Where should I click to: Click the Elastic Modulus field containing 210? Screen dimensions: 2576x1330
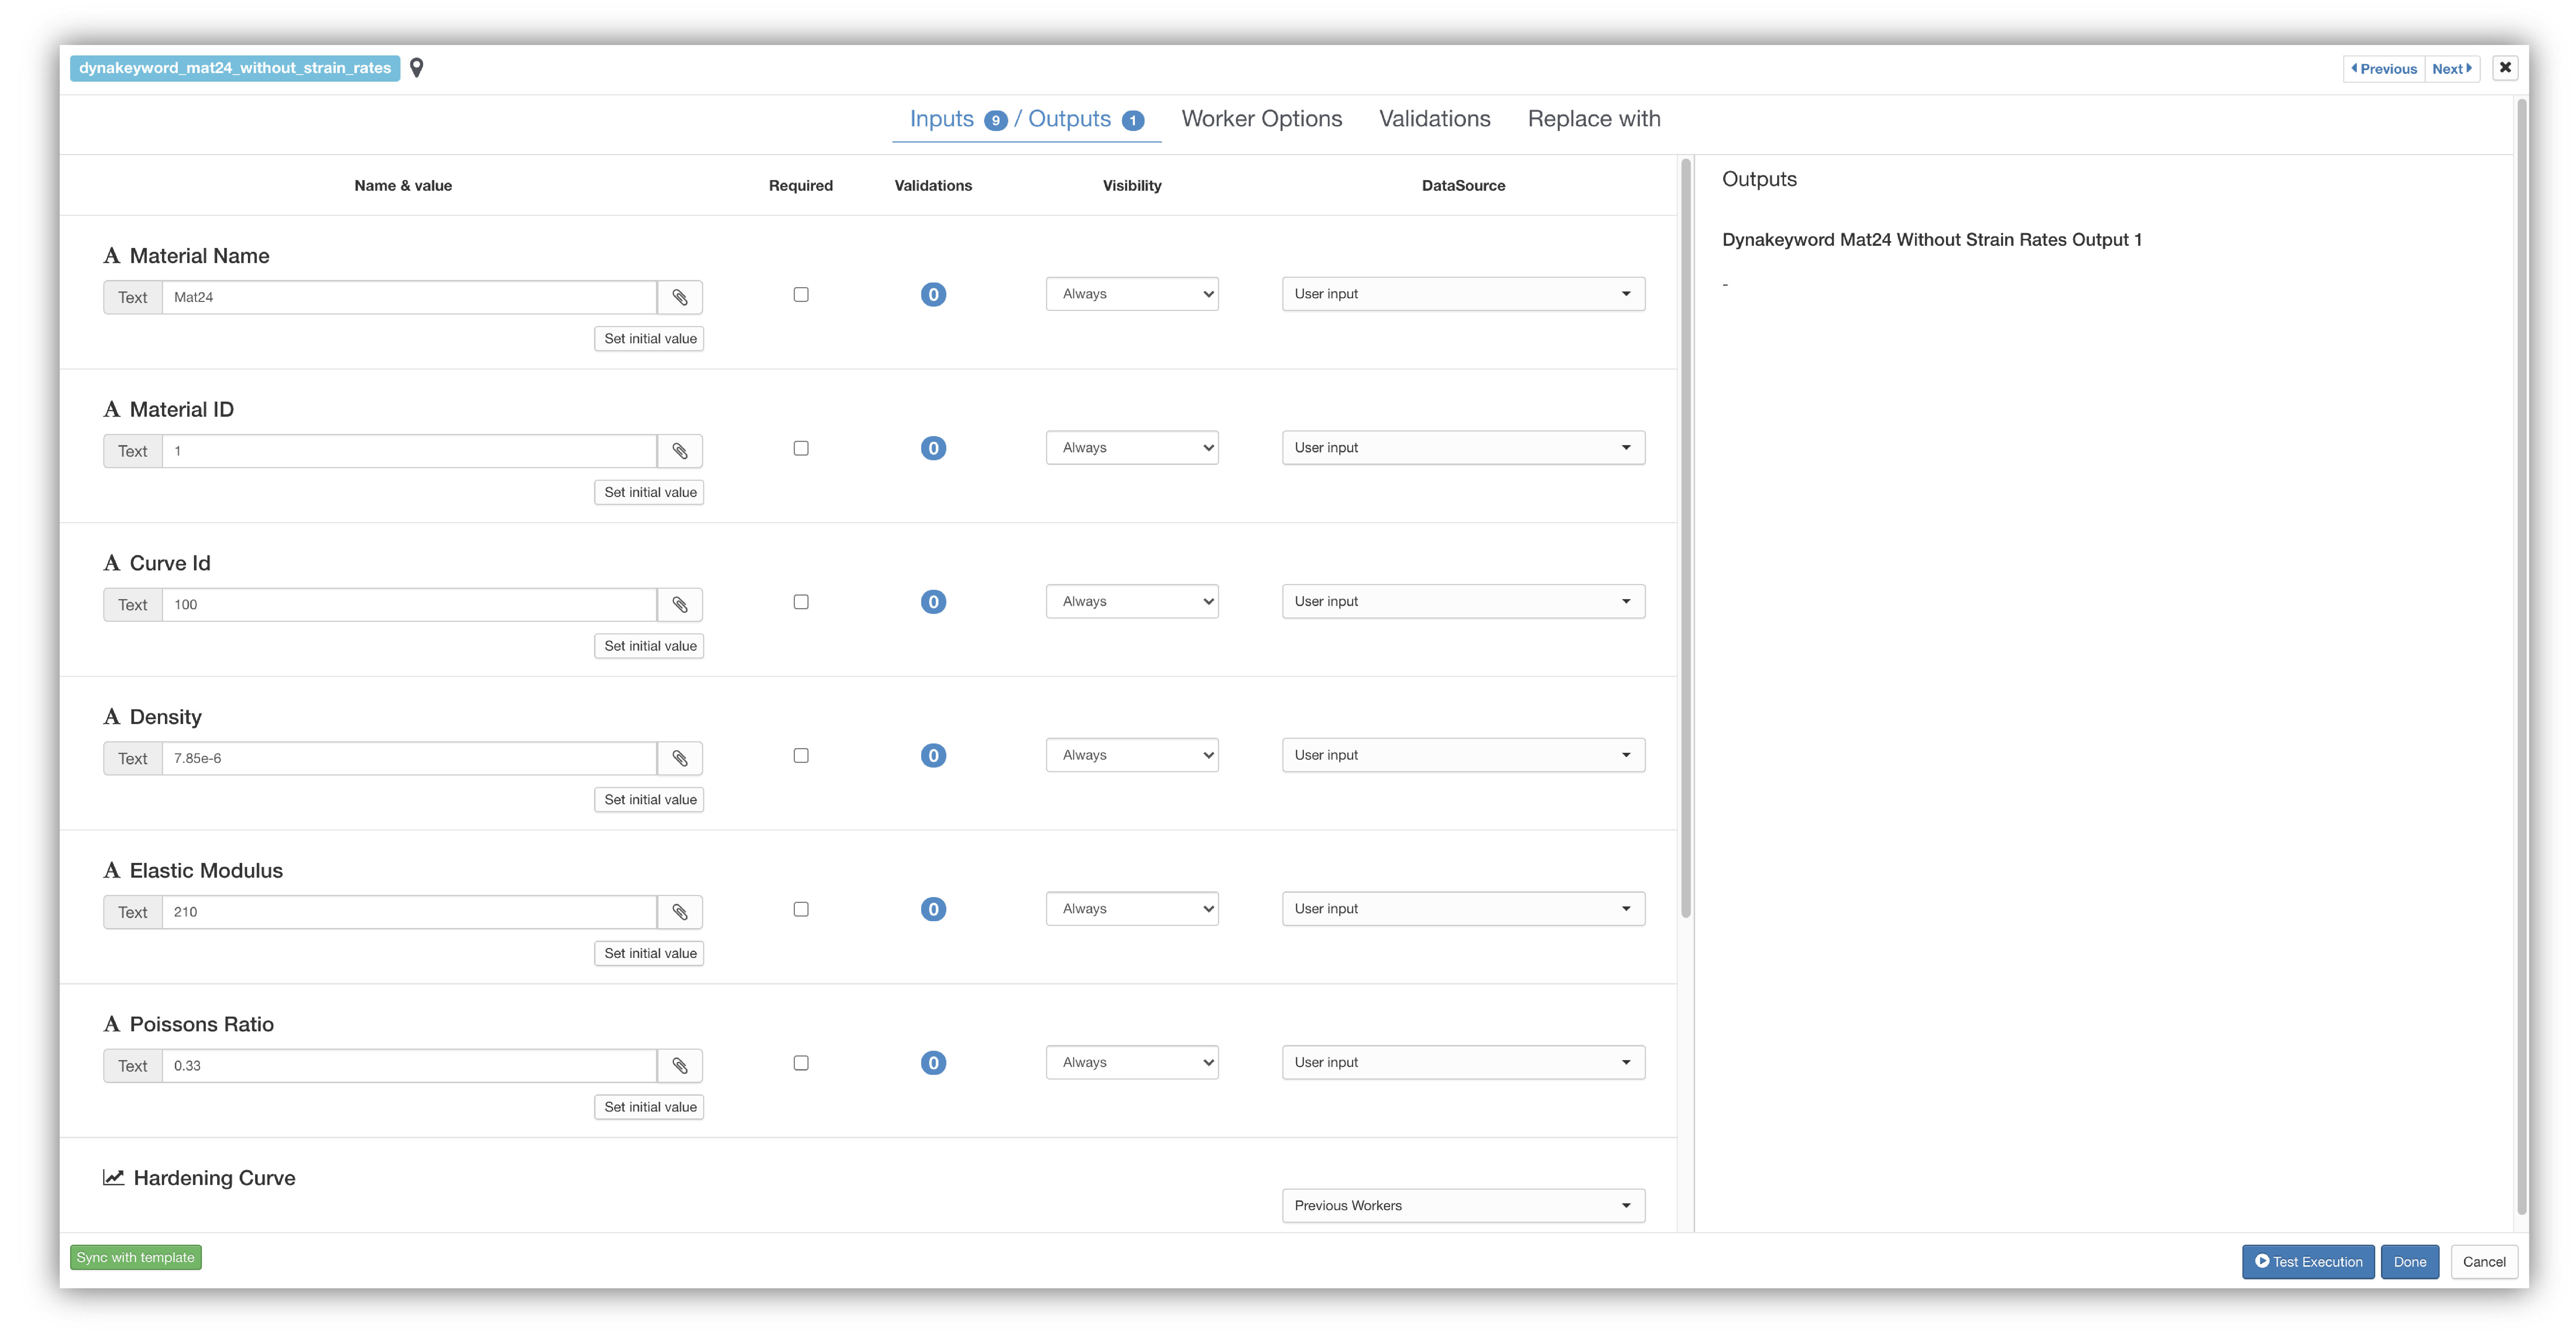[409, 912]
